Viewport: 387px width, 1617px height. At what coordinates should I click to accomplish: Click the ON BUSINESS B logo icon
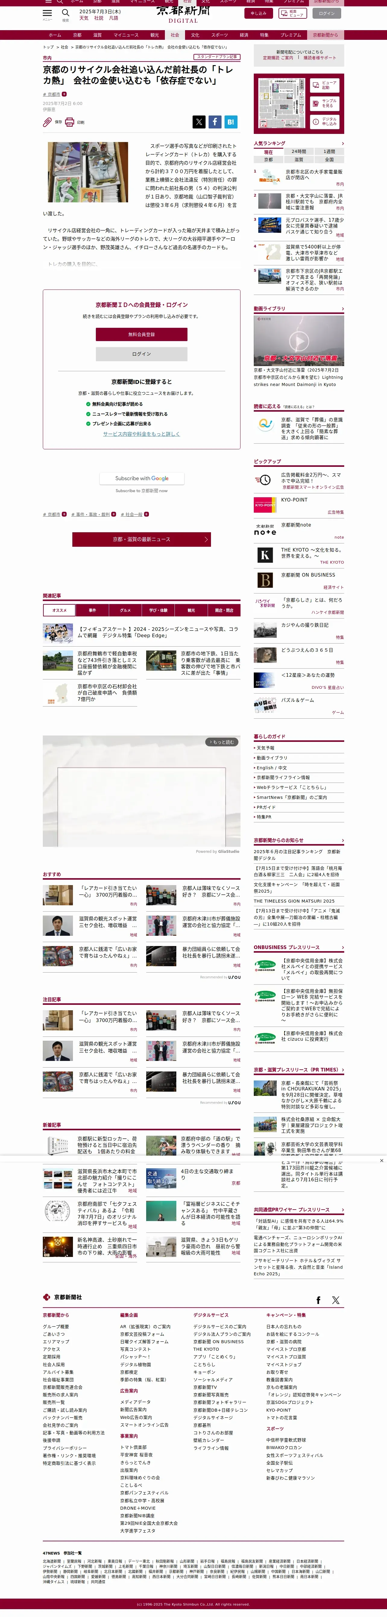265,580
